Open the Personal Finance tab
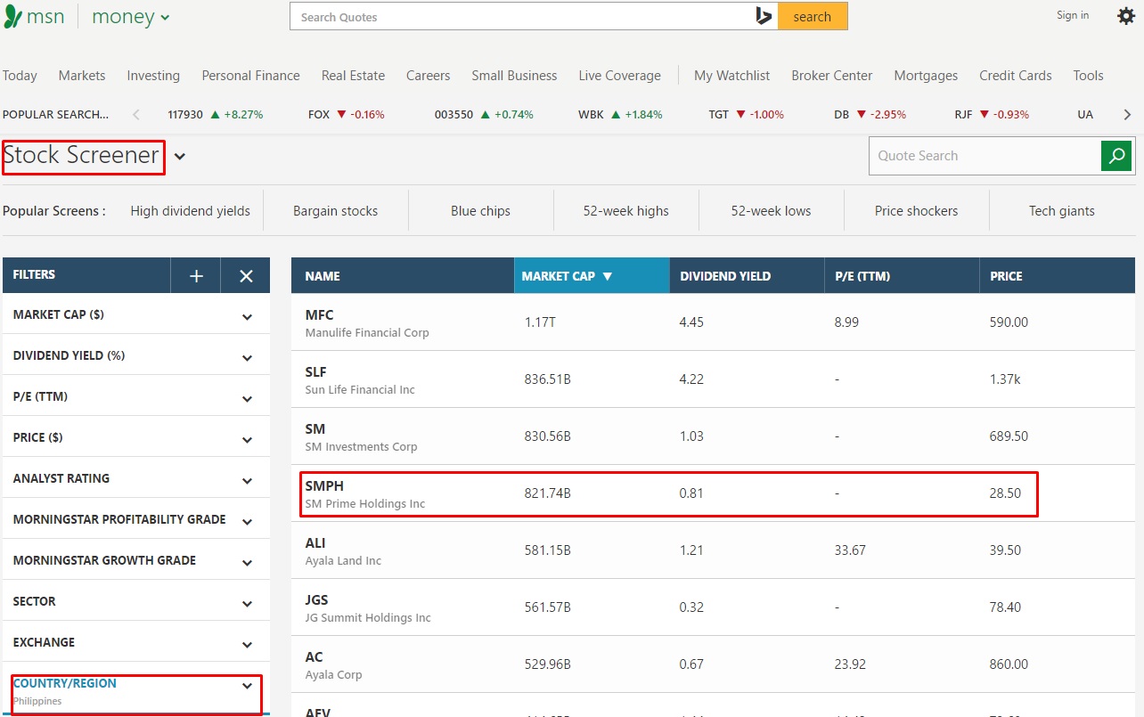 point(251,76)
